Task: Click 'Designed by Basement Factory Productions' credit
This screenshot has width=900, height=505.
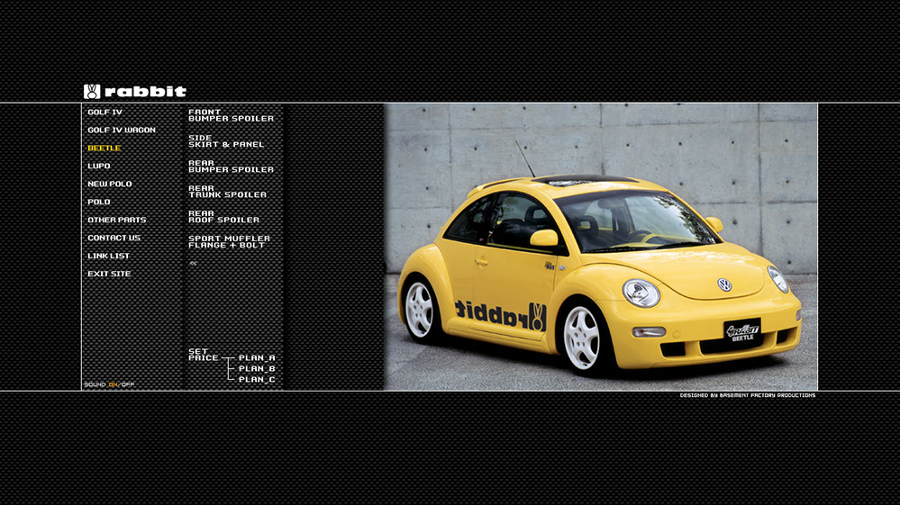Action: (x=748, y=395)
